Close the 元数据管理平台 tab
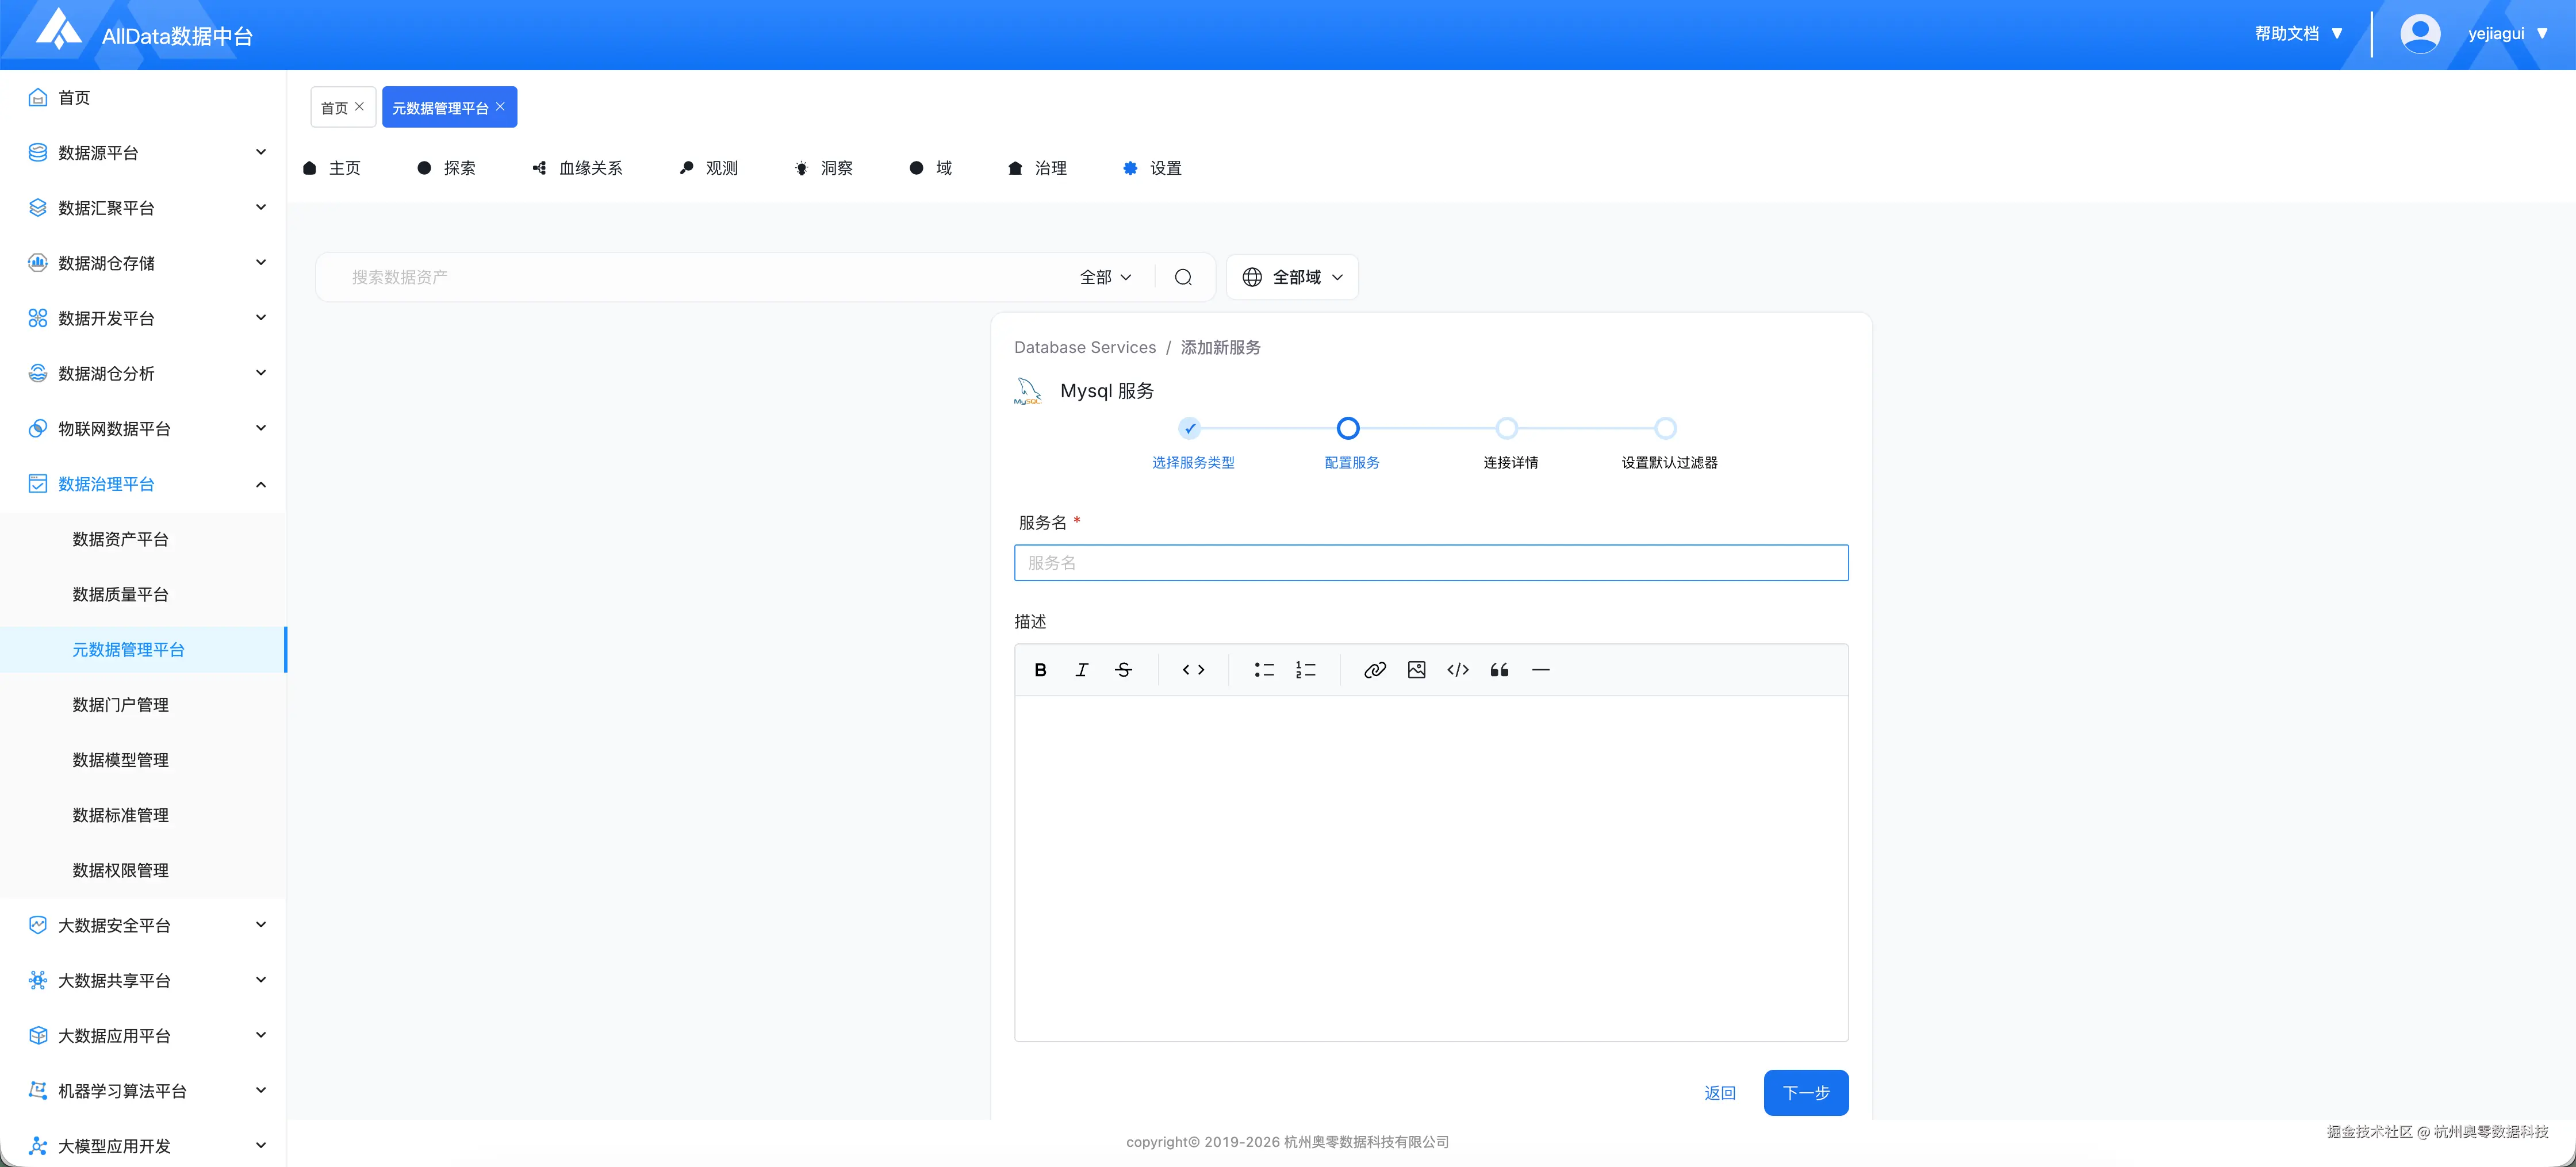2576x1167 pixels. [501, 106]
